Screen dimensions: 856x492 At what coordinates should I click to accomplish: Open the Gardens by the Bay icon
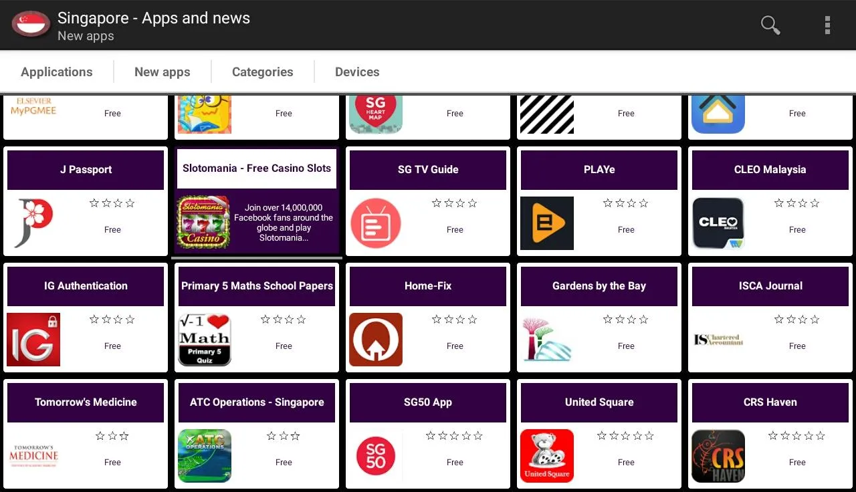coord(547,340)
